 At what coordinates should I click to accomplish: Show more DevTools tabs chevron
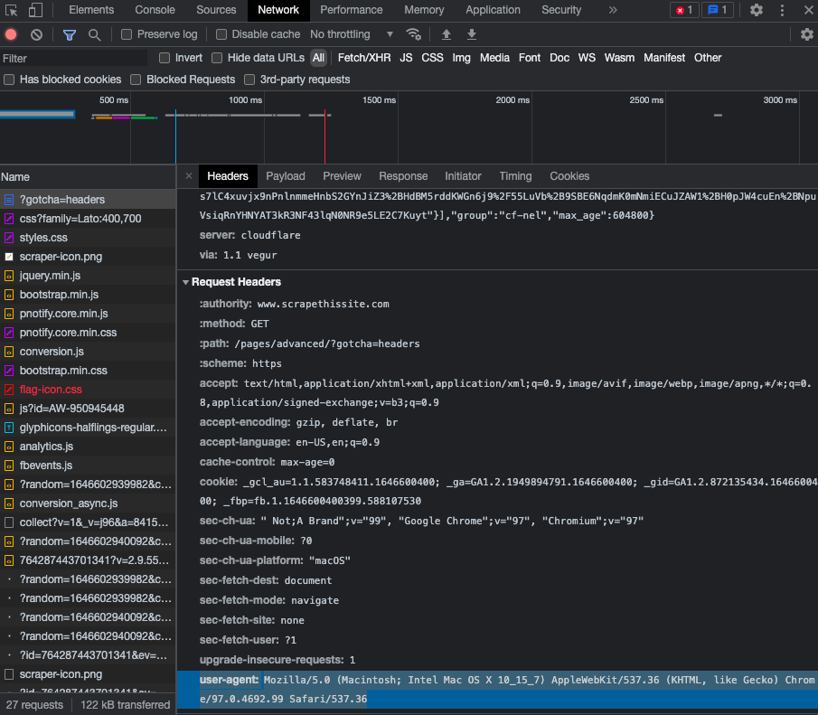[x=613, y=10]
